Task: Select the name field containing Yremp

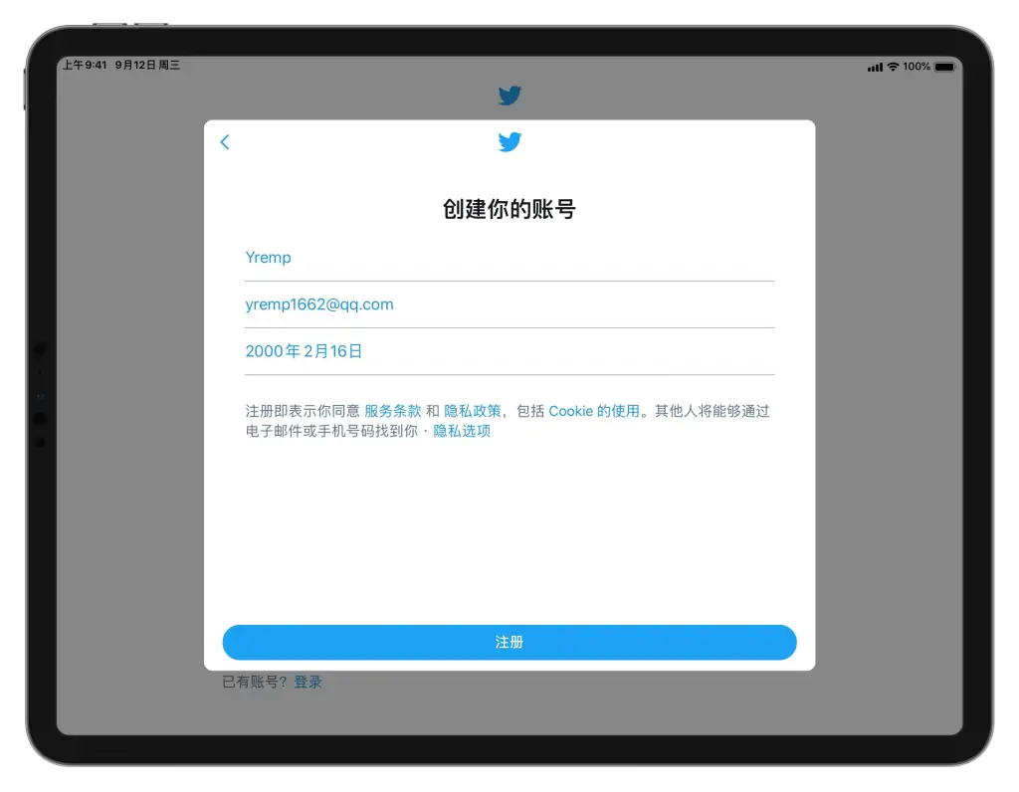Action: [x=509, y=258]
